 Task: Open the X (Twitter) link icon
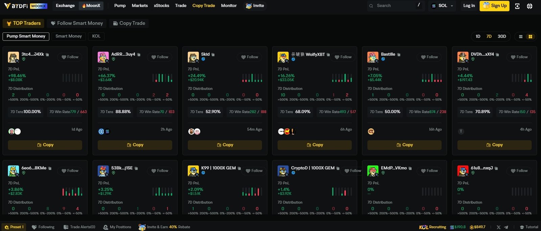point(499,227)
